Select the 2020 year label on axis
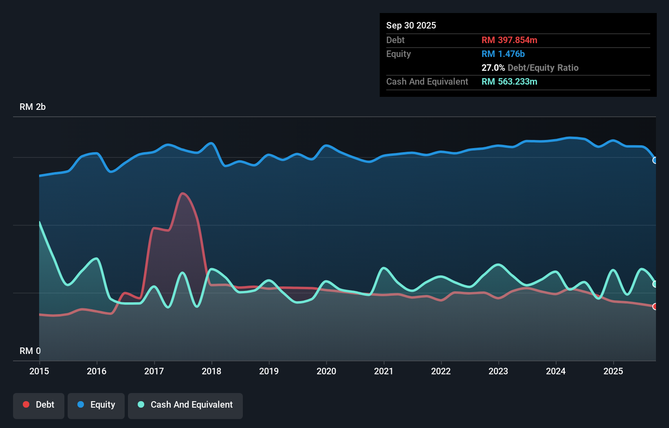The height and width of the screenshot is (428, 669). tap(326, 371)
